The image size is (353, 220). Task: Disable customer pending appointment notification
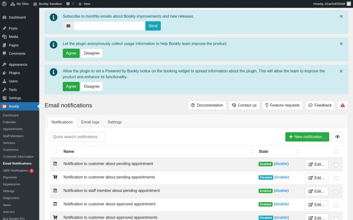(x=281, y=164)
